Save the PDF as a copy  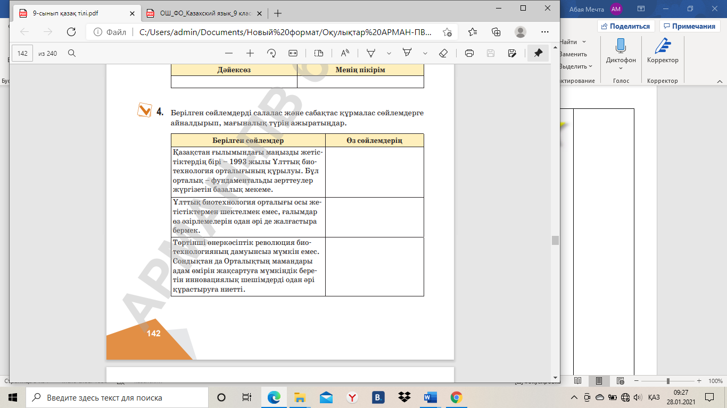(512, 53)
